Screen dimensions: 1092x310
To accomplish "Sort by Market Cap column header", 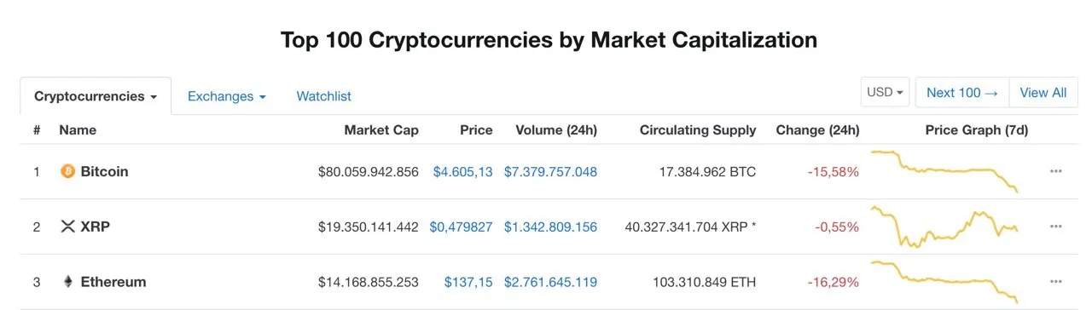I will coord(381,130).
